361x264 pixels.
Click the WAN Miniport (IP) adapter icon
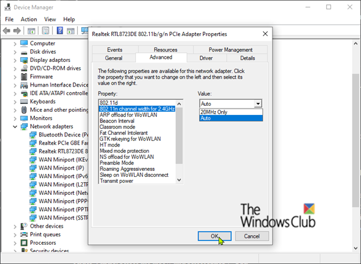tap(33, 168)
